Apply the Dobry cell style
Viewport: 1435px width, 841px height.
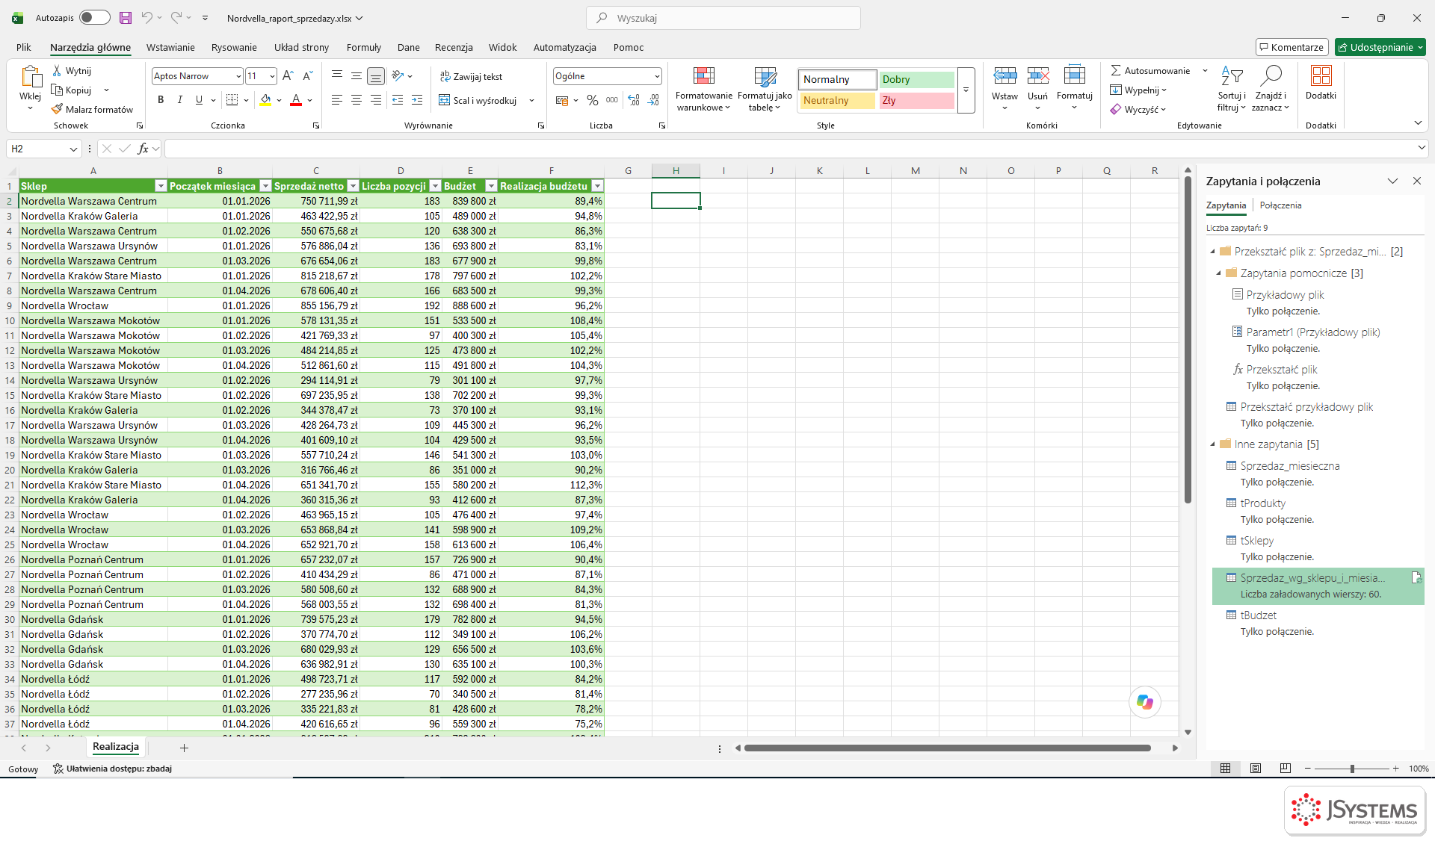pyautogui.click(x=916, y=79)
